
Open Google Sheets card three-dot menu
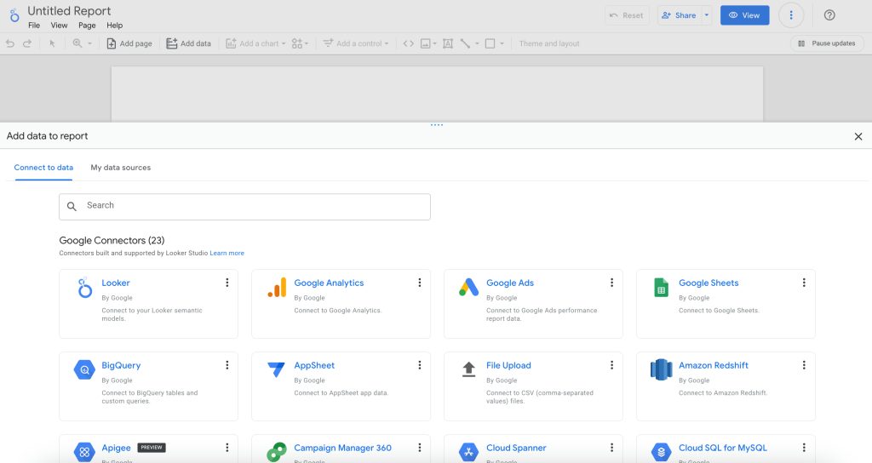point(804,283)
